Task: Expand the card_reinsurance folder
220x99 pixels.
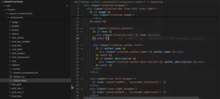Action: coord(10,57)
